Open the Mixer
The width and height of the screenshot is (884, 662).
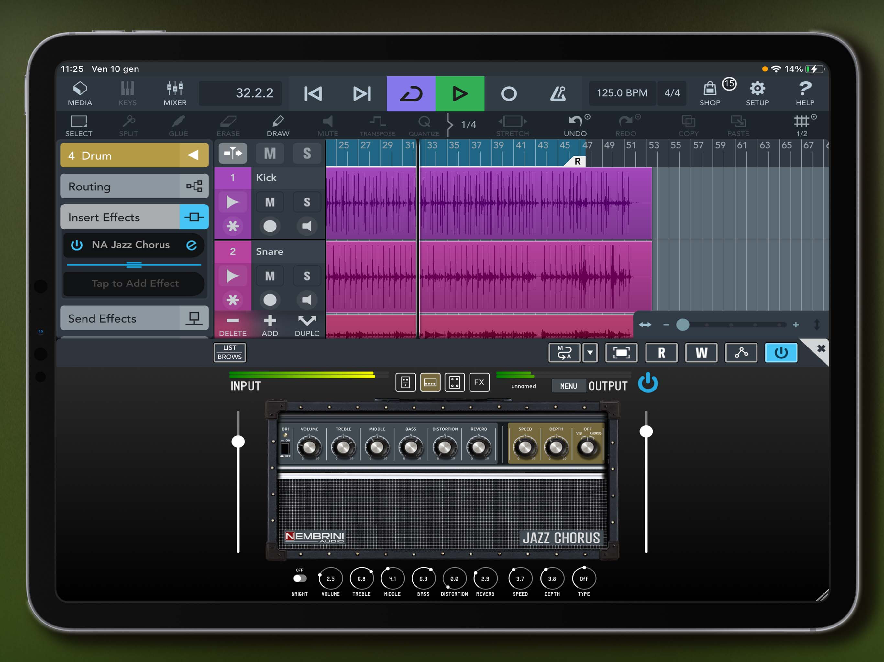click(175, 94)
